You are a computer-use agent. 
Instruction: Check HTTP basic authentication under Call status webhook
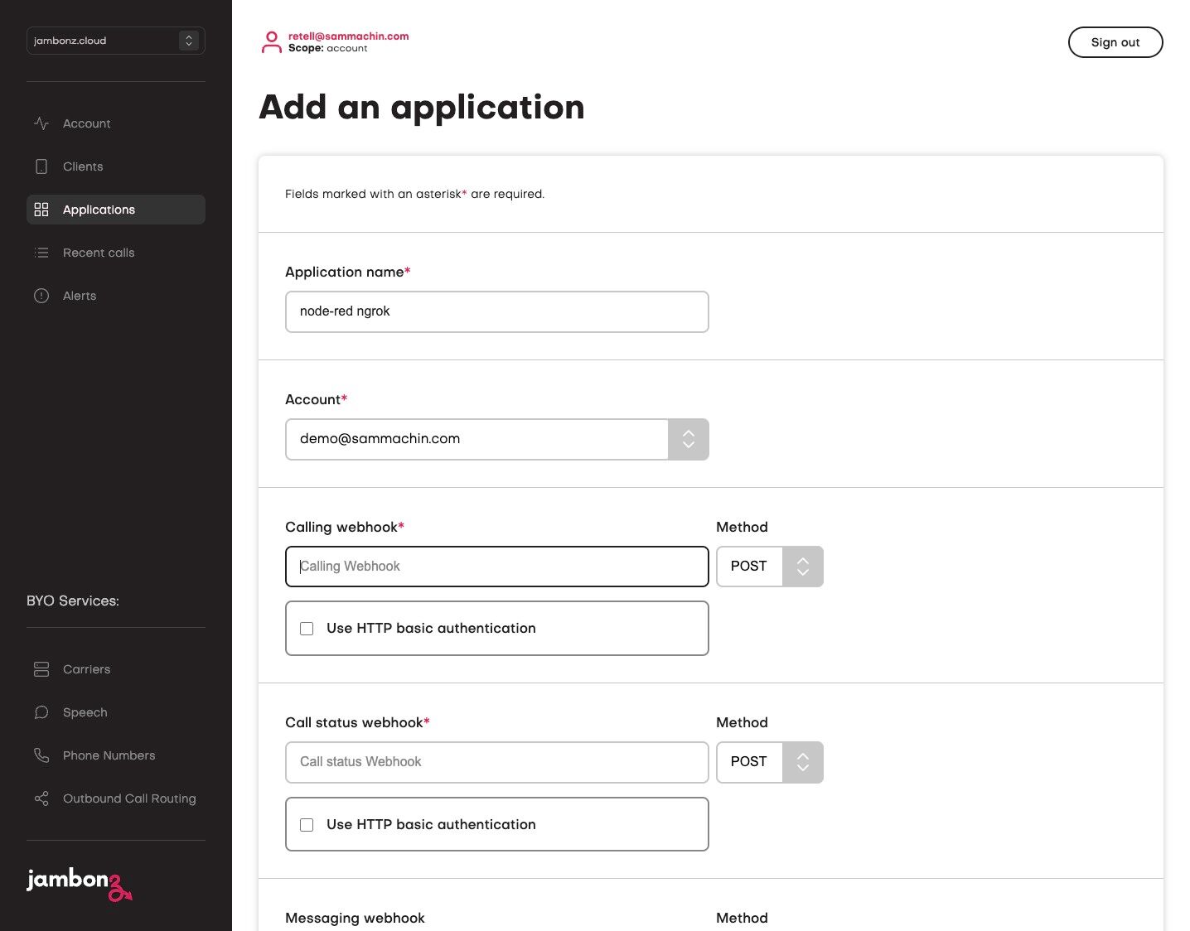click(307, 825)
